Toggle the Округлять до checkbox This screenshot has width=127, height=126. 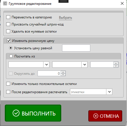pyautogui.click(x=11, y=73)
